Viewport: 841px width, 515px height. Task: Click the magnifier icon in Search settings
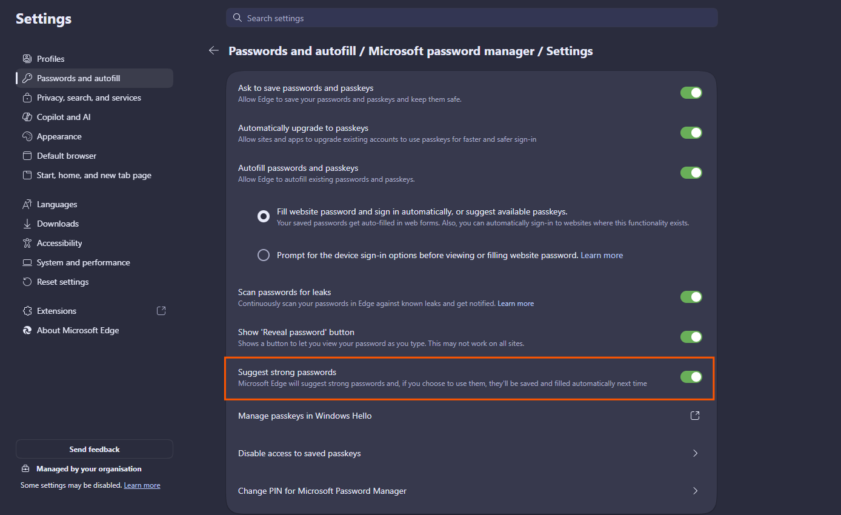point(237,18)
